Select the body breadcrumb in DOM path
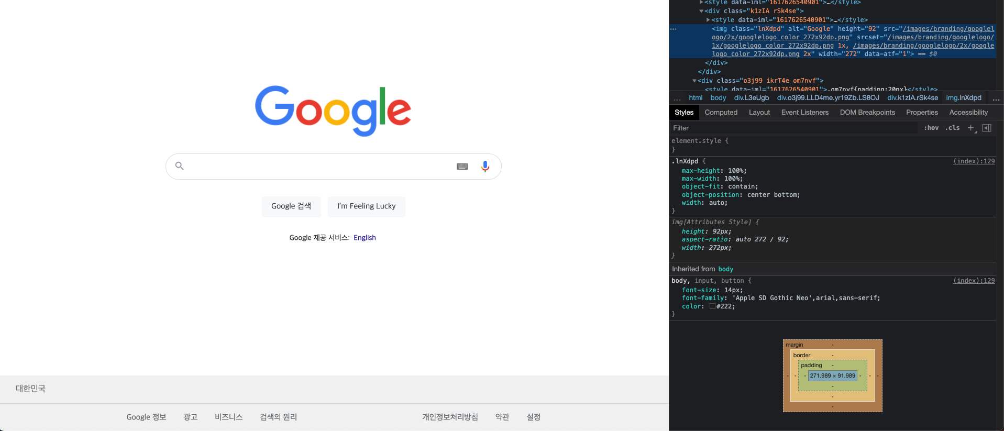The height and width of the screenshot is (431, 1004). point(718,98)
